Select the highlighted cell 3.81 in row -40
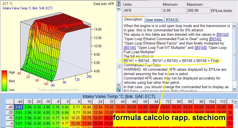 19,107
